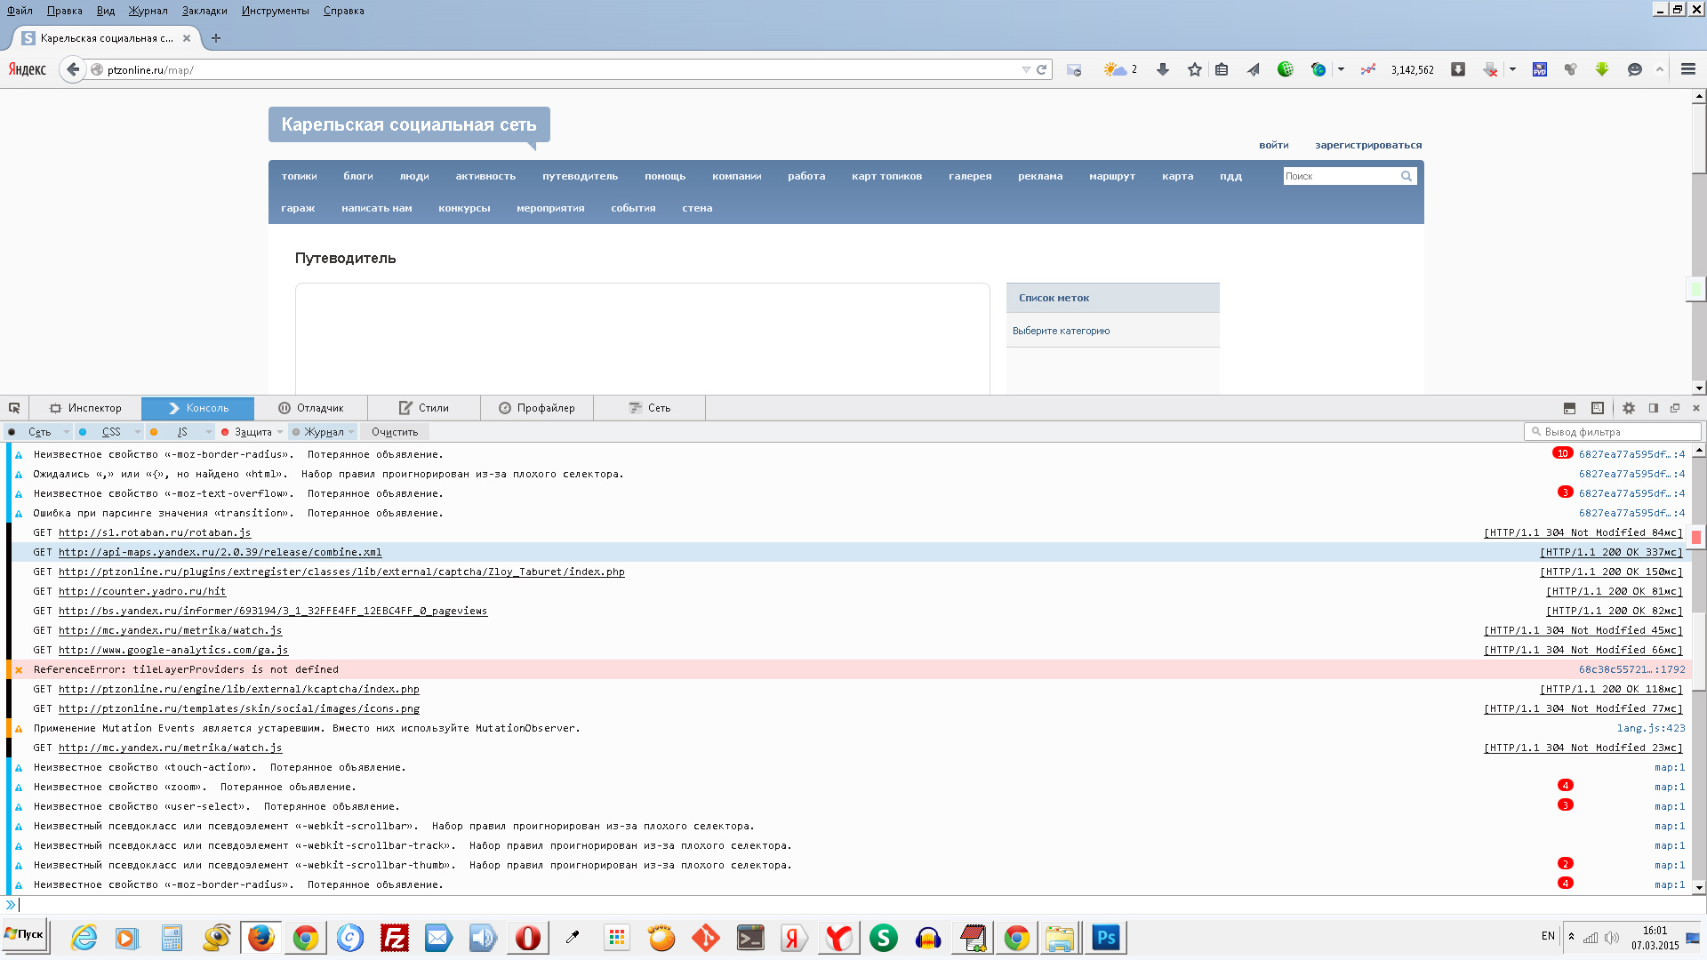Activate the element picker in devtools
Viewport: 1707px width, 960px height.
(14, 408)
